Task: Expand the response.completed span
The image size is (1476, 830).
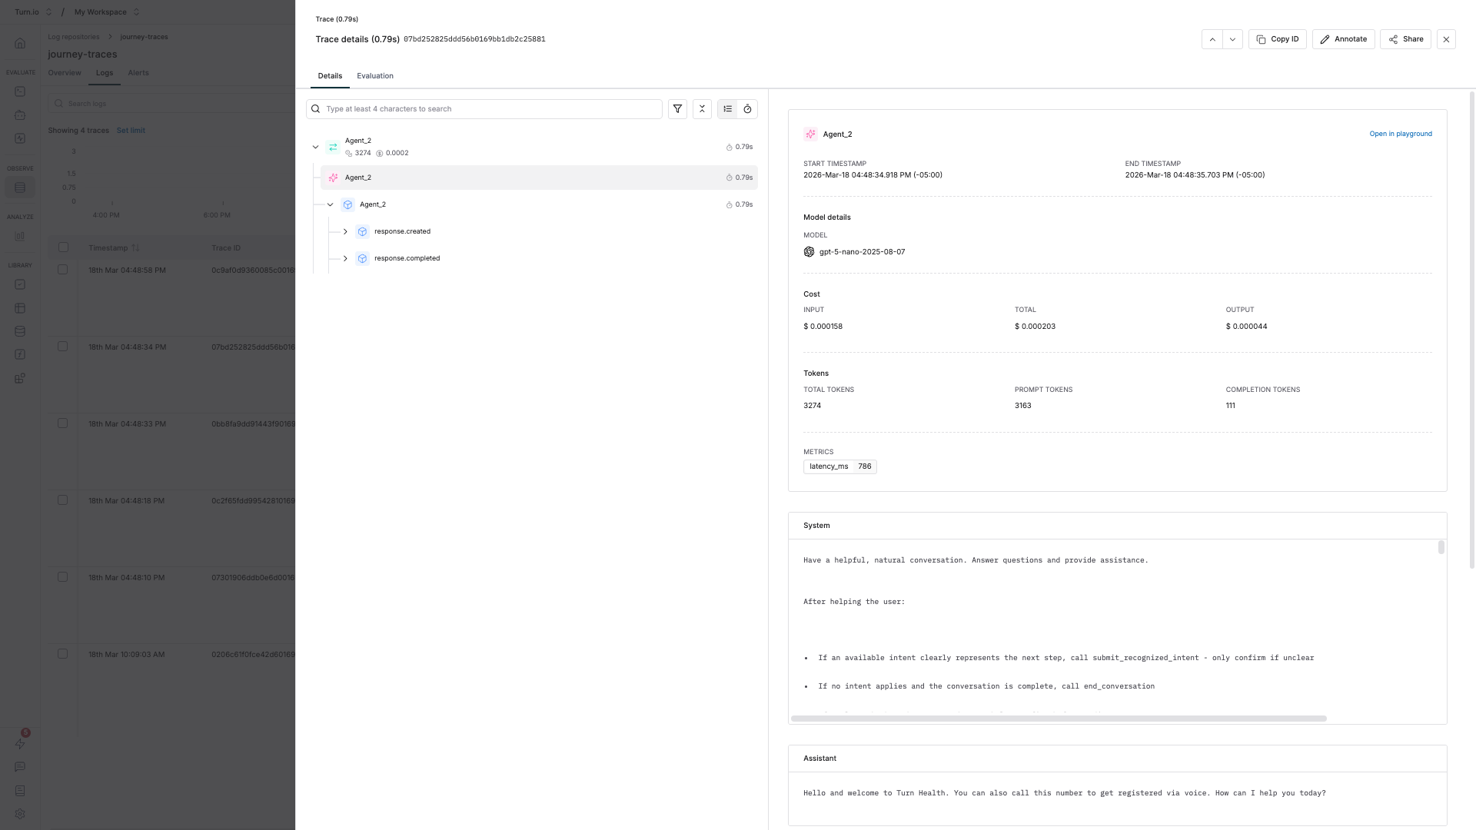Action: [x=345, y=258]
